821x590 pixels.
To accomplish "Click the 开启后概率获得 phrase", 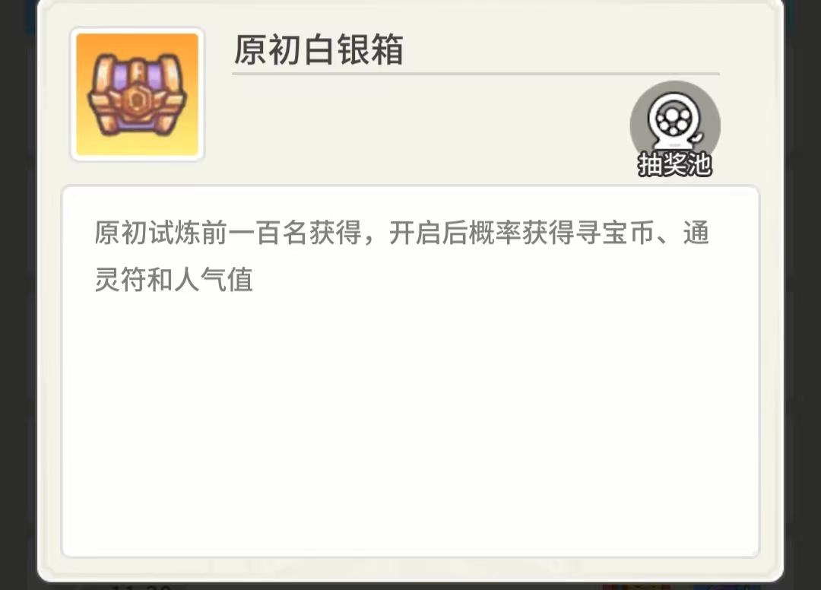I will [x=482, y=233].
